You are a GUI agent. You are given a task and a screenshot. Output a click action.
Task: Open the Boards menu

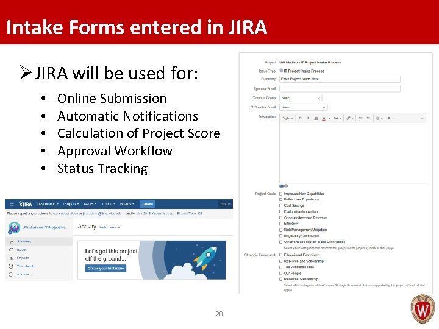coord(127,204)
